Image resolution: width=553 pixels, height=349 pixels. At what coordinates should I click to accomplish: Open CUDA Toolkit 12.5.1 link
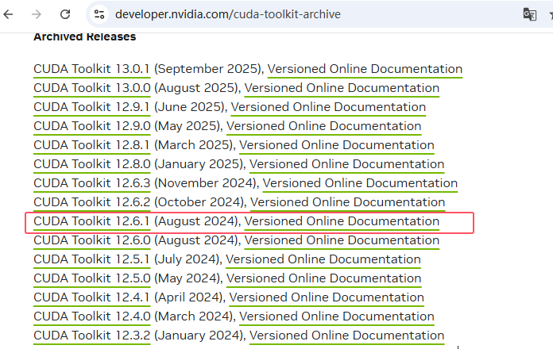click(91, 259)
